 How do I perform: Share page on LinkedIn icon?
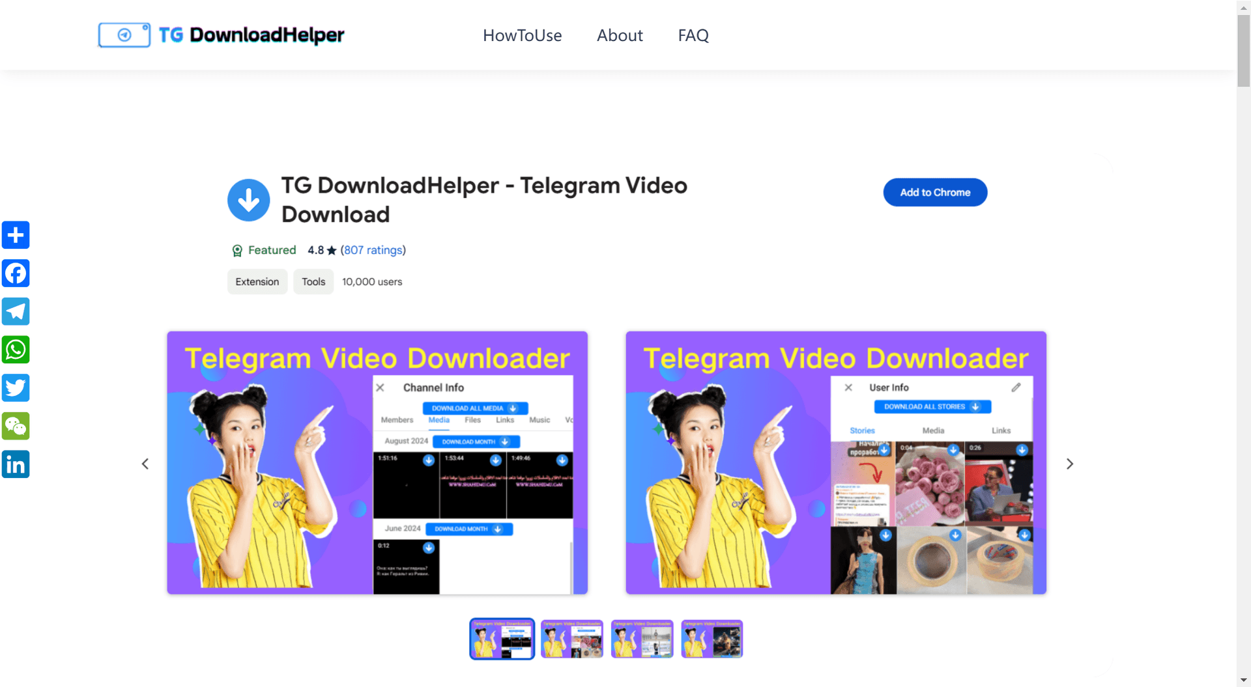click(x=16, y=464)
